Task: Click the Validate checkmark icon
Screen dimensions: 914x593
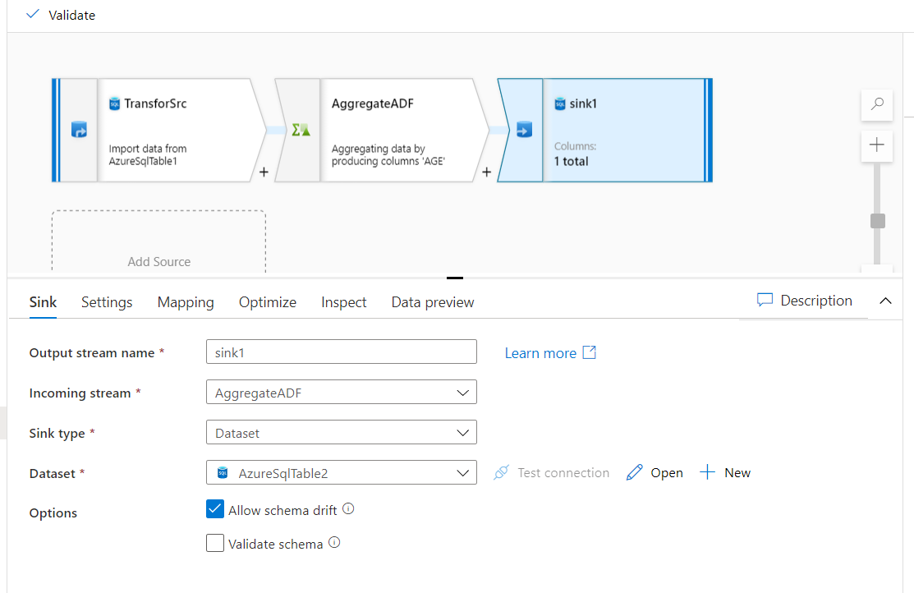Action: pyautogui.click(x=32, y=15)
